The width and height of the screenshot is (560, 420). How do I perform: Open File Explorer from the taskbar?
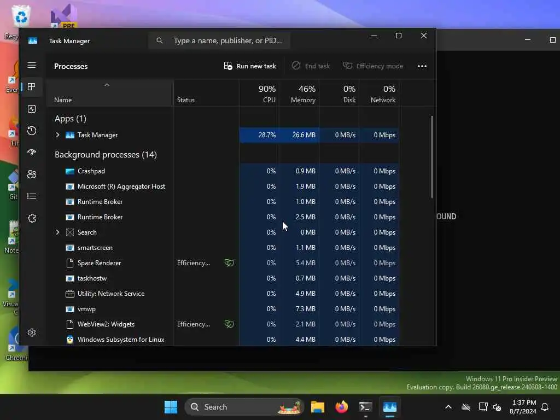318,407
